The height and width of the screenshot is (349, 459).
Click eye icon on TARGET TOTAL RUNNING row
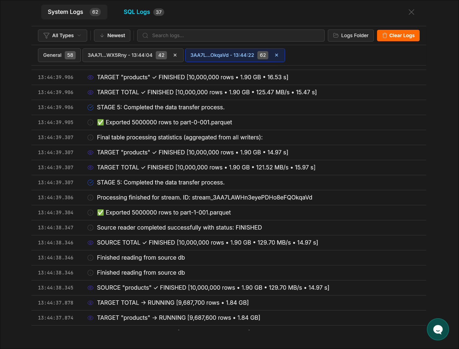[x=90, y=303]
